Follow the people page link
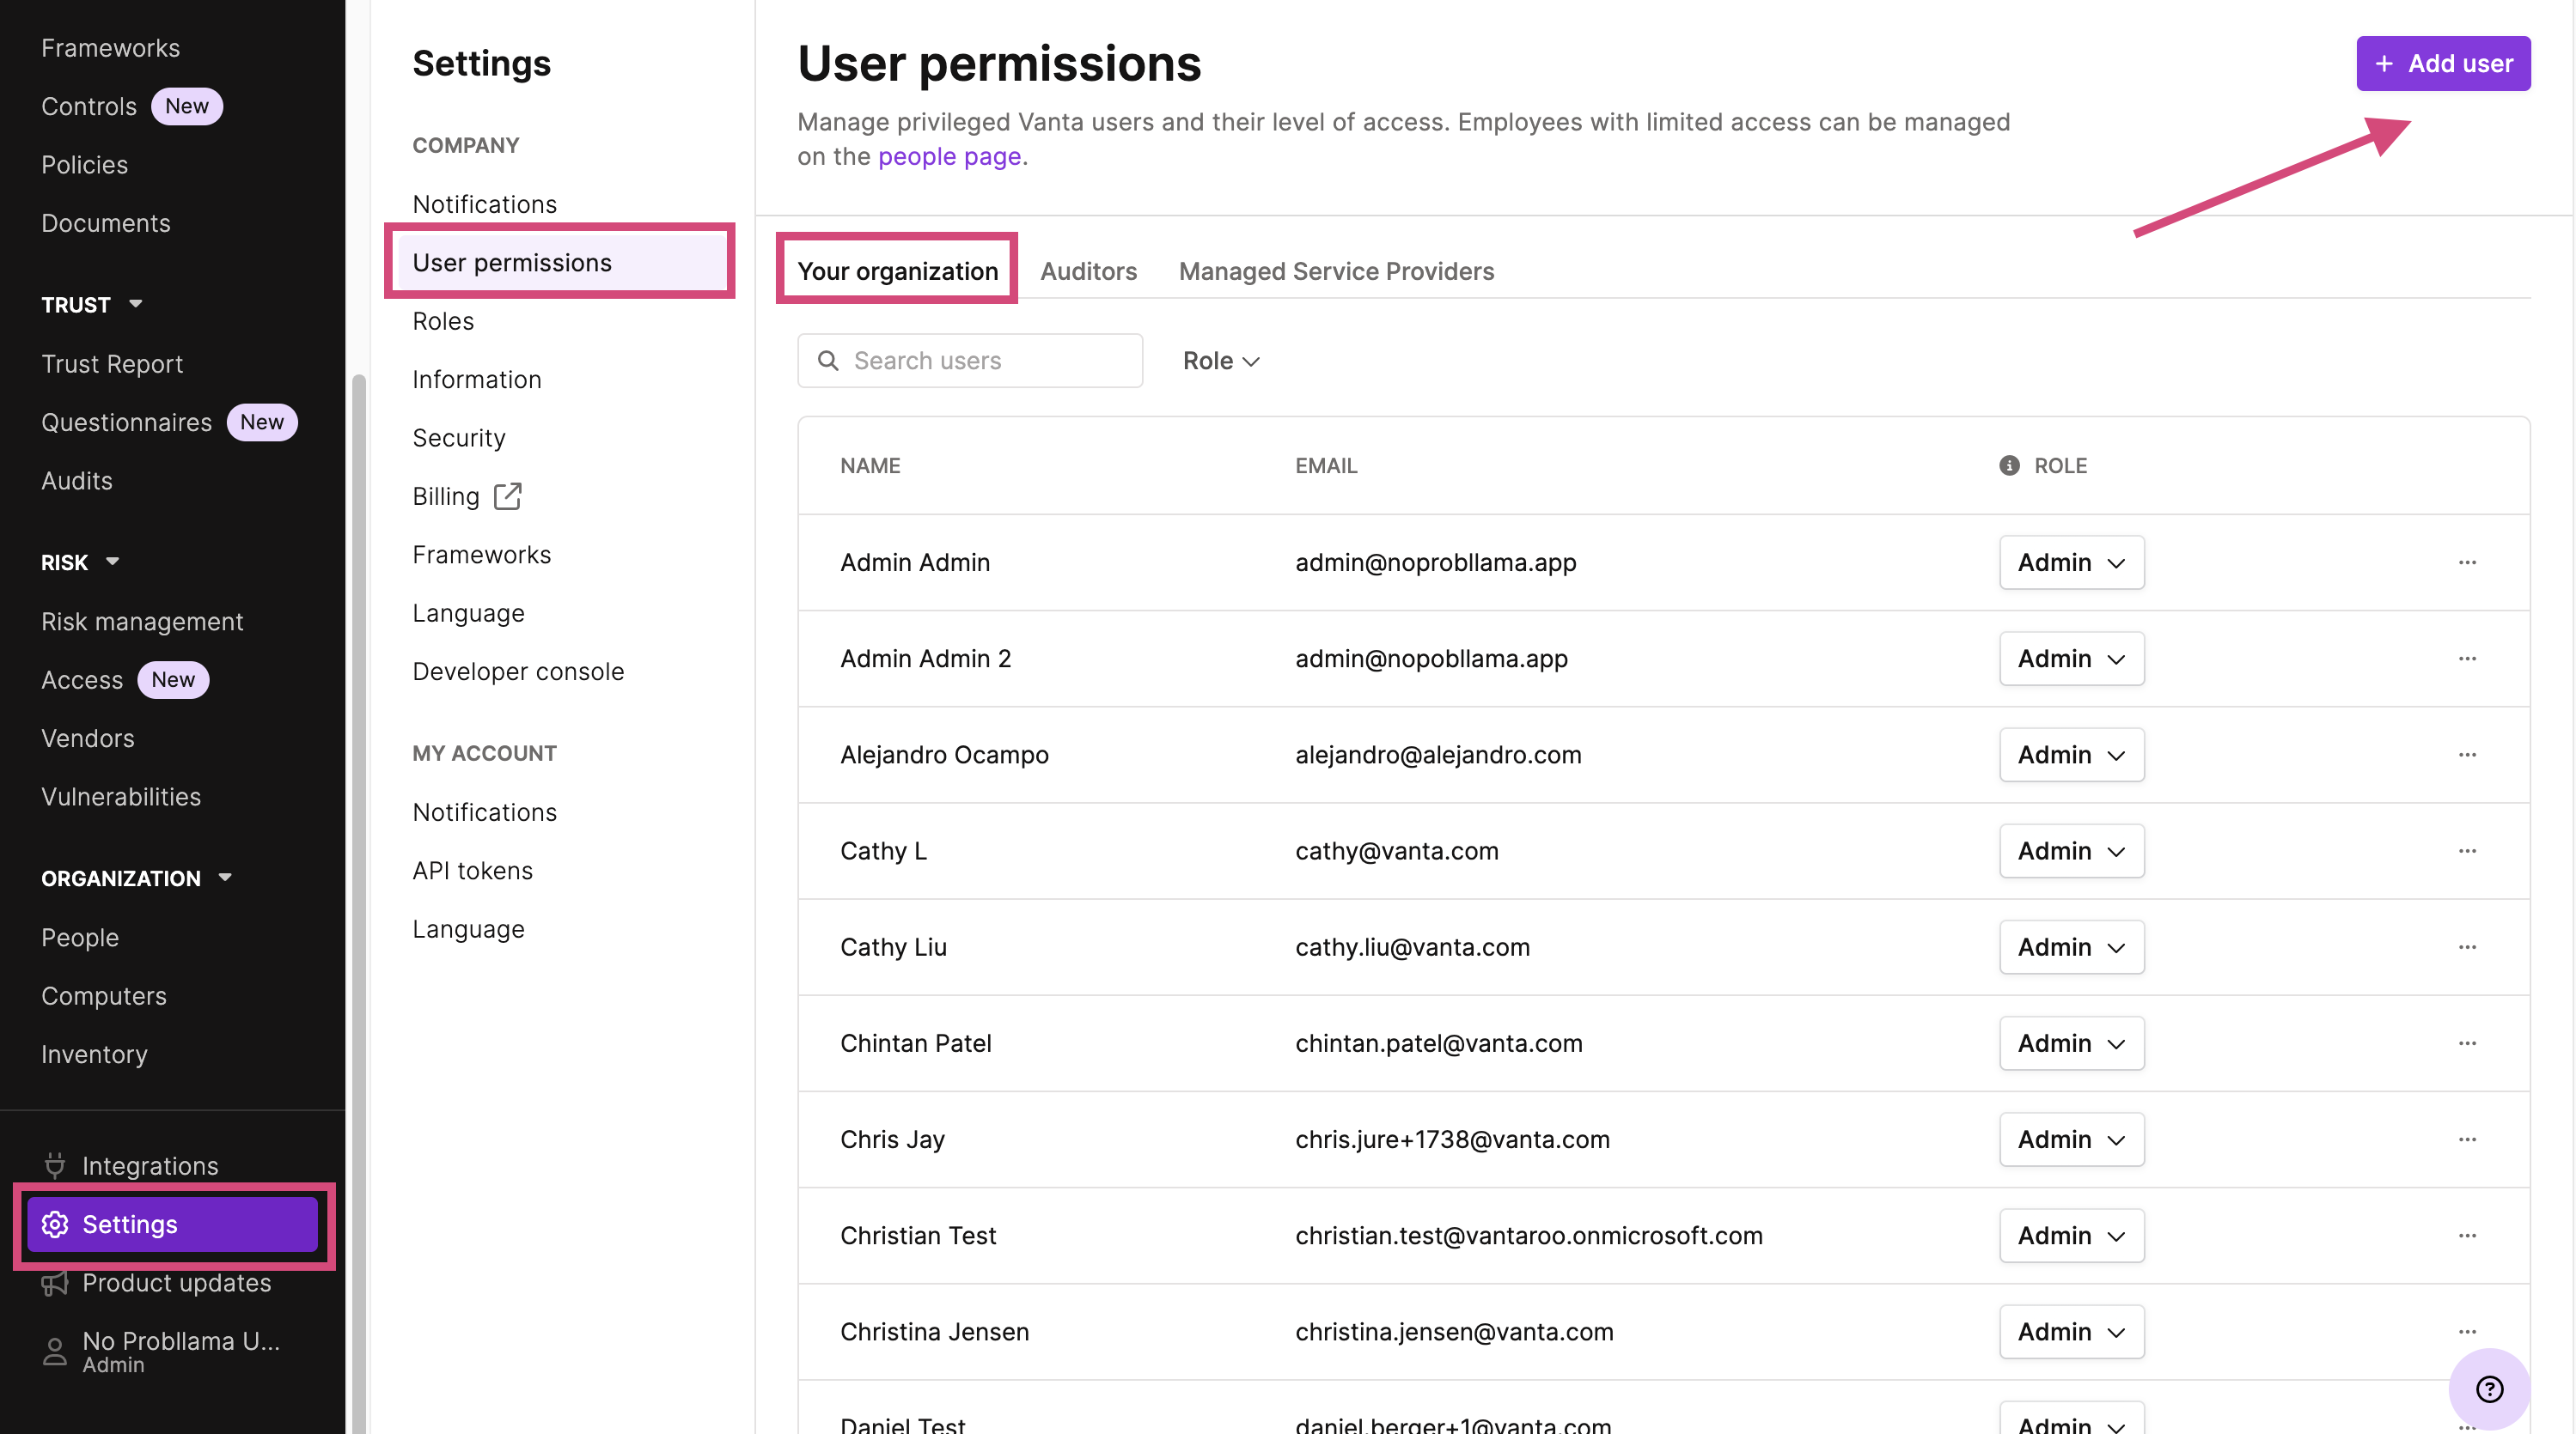 click(x=949, y=157)
